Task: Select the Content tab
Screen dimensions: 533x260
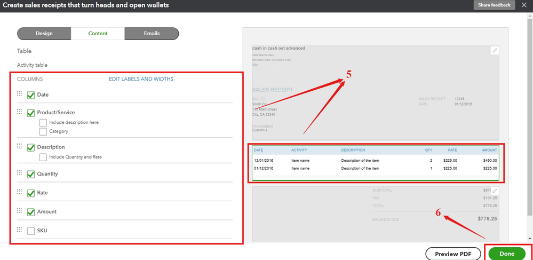Action: pyautogui.click(x=98, y=33)
